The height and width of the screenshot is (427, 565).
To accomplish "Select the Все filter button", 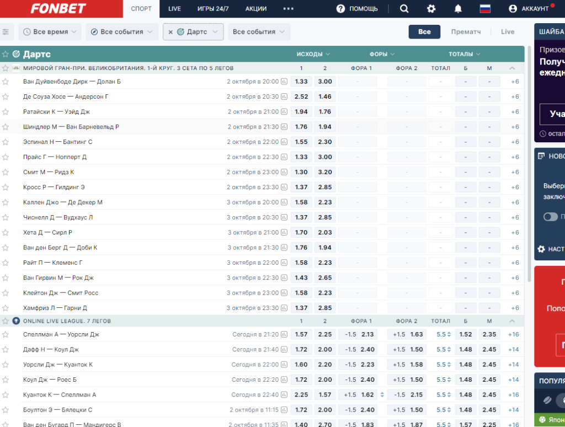I will [x=424, y=31].
